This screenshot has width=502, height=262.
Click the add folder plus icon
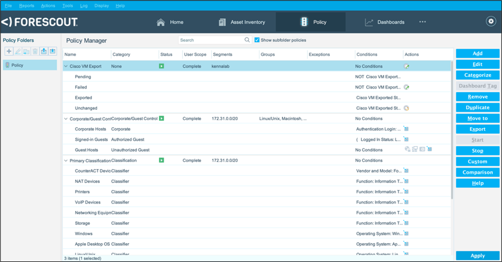9,51
